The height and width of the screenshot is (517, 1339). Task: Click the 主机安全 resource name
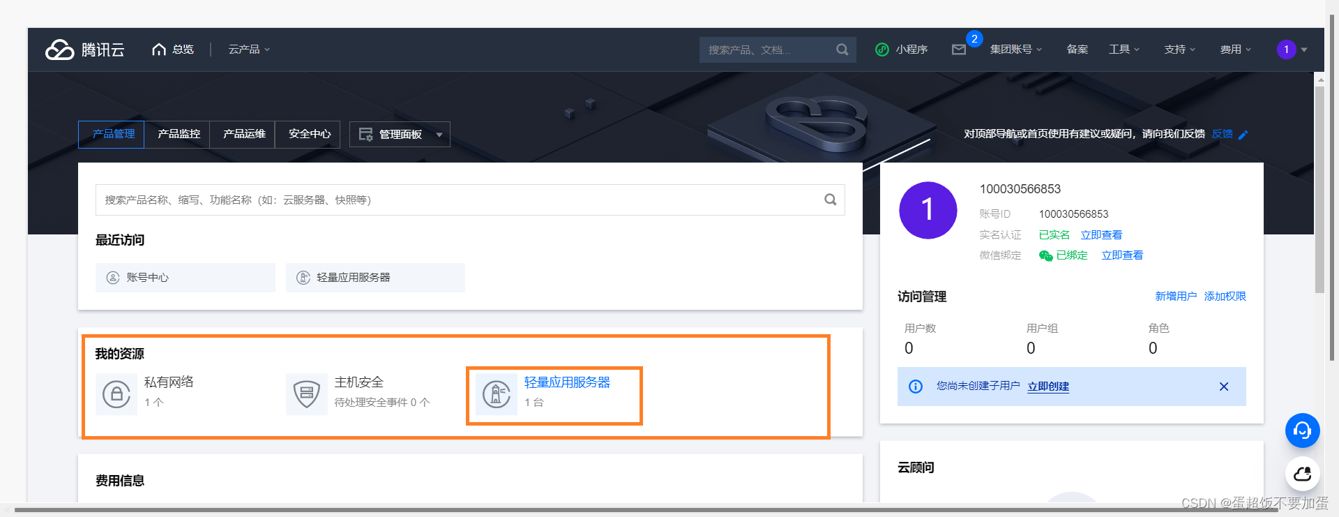tap(359, 382)
